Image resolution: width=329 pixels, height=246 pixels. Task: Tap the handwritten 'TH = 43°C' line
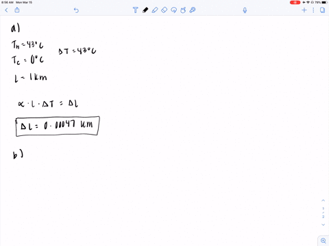pos(27,44)
